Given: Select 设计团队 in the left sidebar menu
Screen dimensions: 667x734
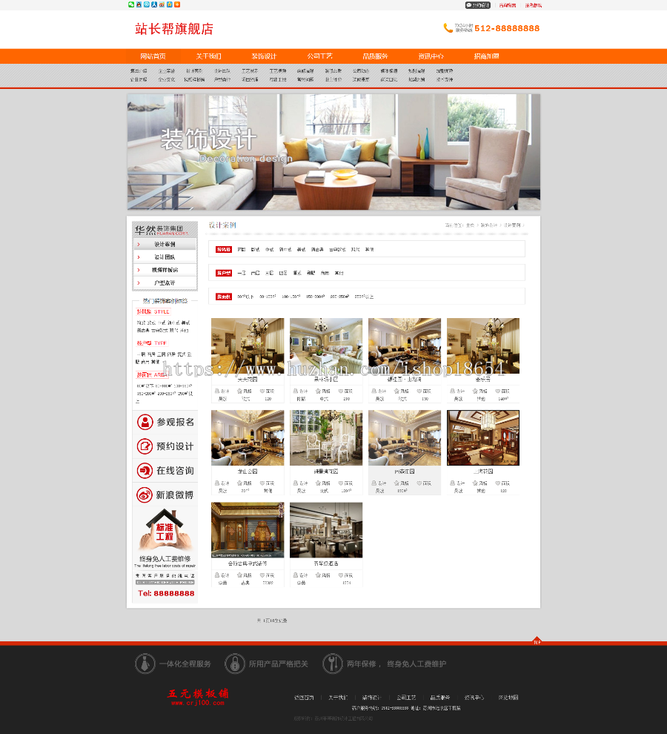Looking at the screenshot, I should pyautogui.click(x=165, y=257).
